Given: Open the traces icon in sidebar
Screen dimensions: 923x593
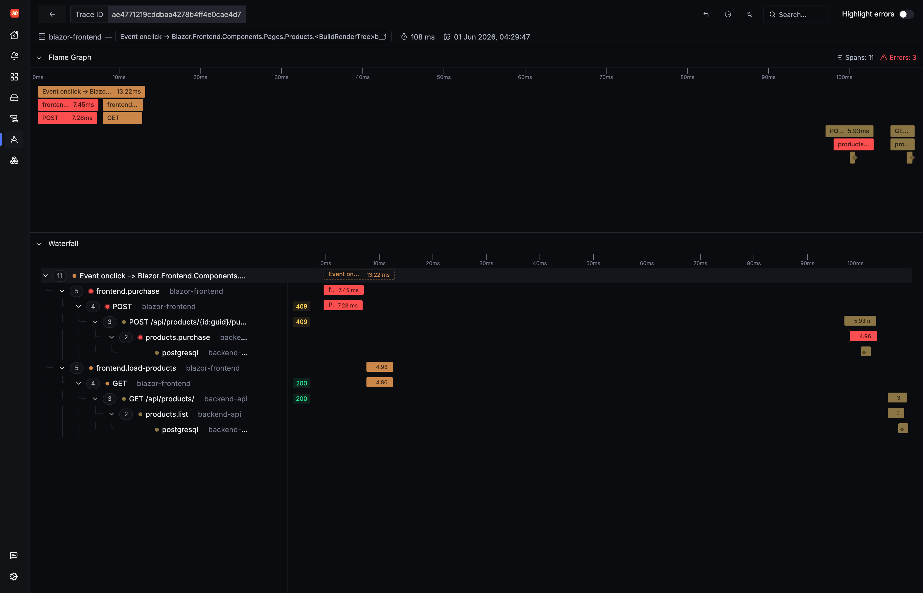Looking at the screenshot, I should point(14,139).
